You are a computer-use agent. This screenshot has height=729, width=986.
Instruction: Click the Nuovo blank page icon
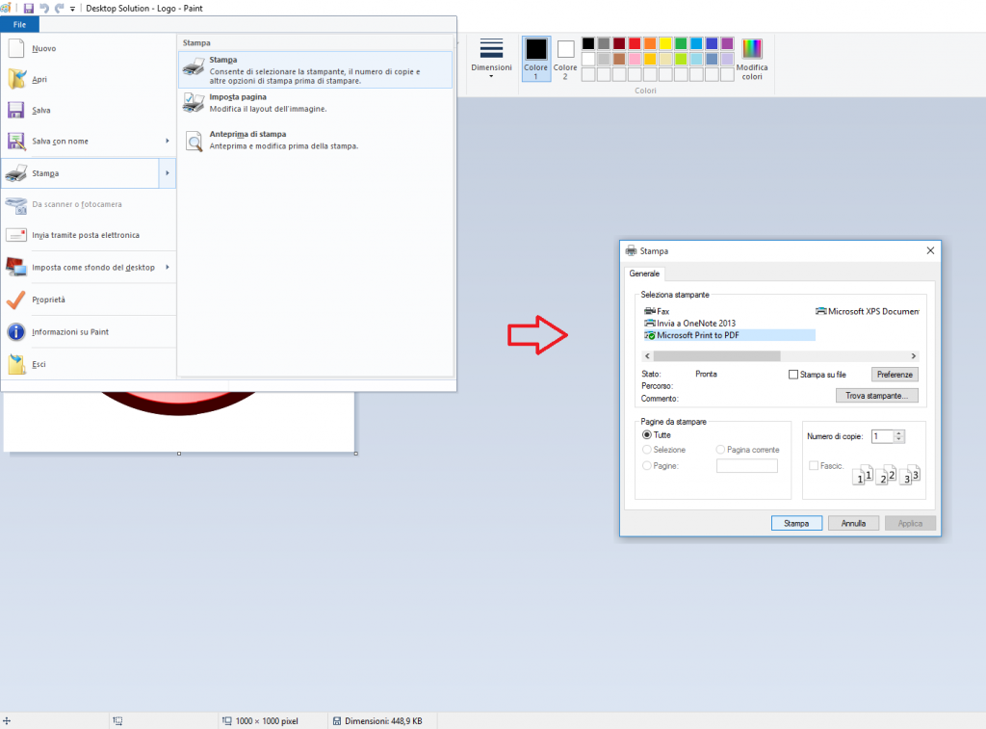16,48
